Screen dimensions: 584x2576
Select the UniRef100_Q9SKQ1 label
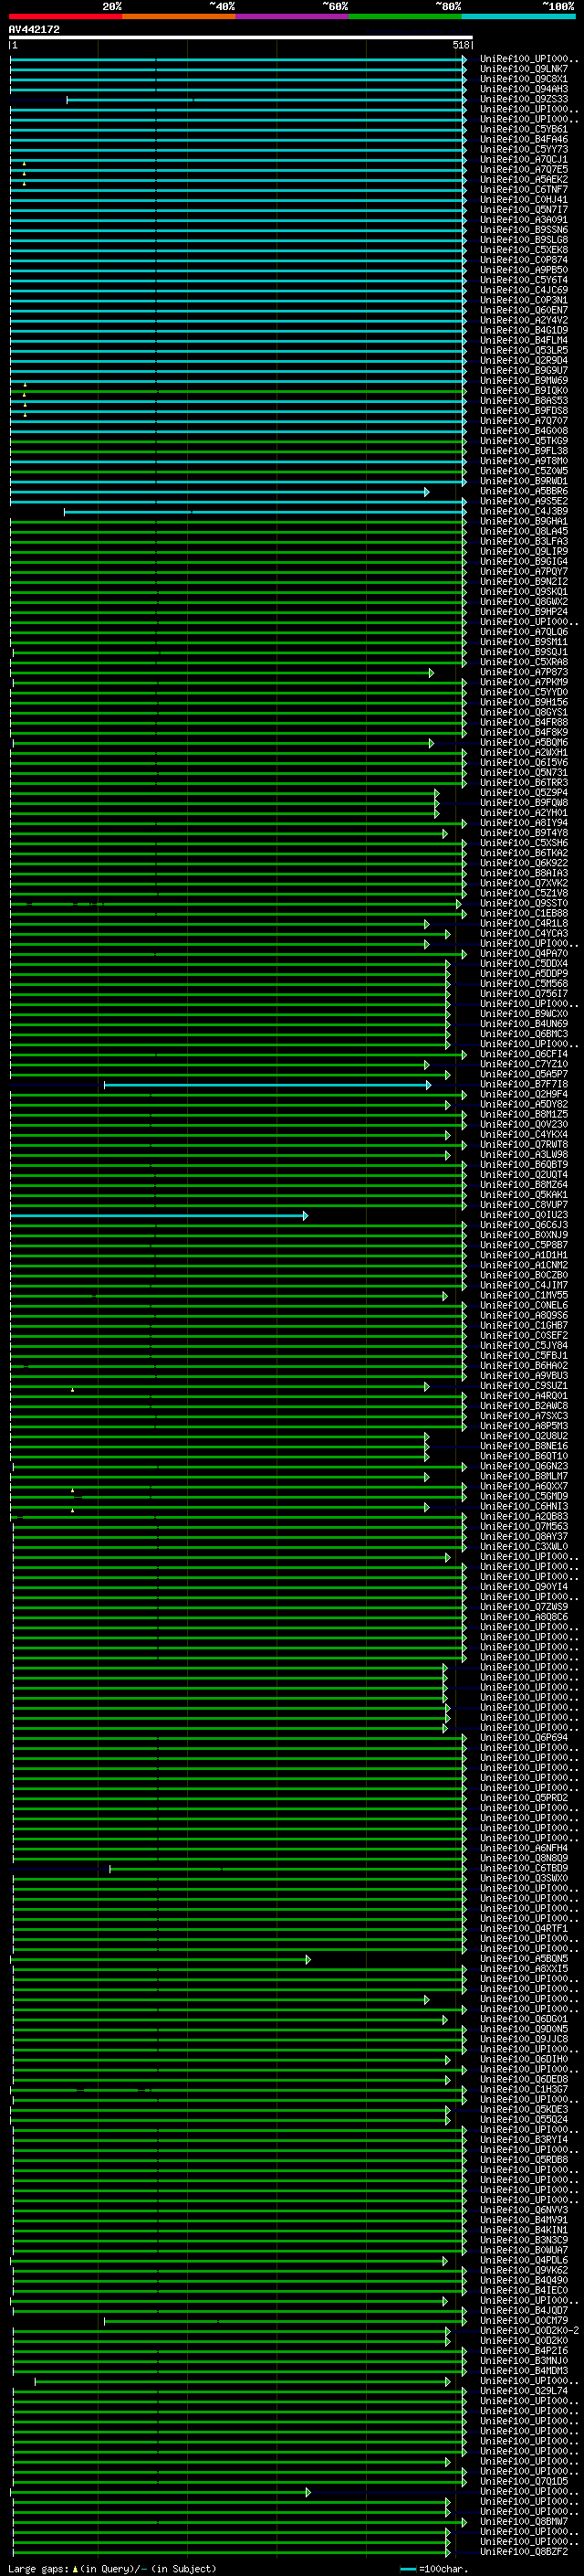coord(524,592)
